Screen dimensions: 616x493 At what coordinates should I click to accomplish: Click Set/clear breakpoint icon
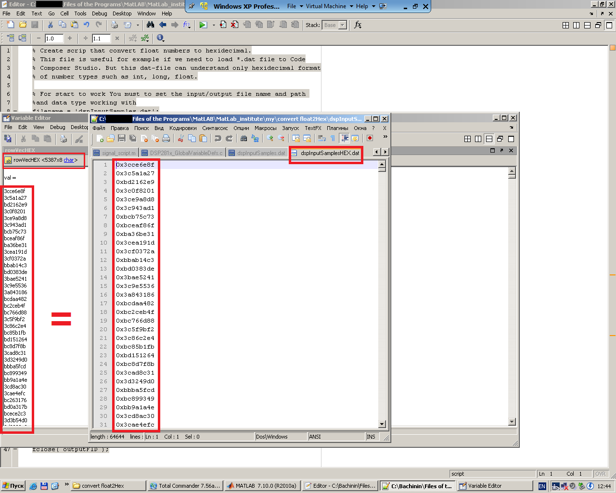click(223, 25)
